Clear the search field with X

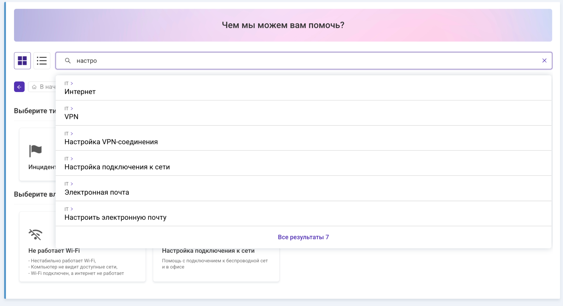point(544,60)
